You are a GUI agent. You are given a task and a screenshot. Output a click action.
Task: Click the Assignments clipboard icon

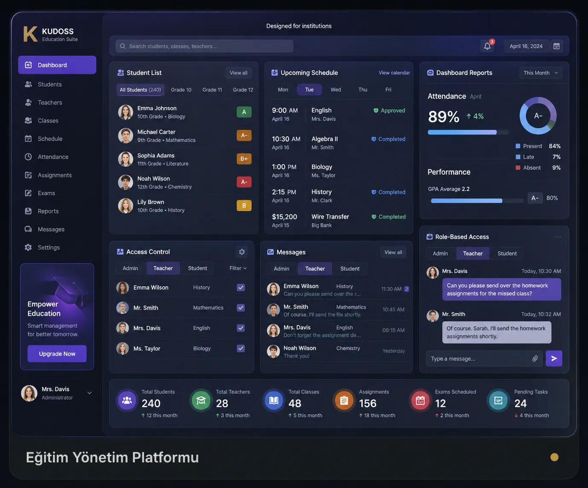[344, 400]
